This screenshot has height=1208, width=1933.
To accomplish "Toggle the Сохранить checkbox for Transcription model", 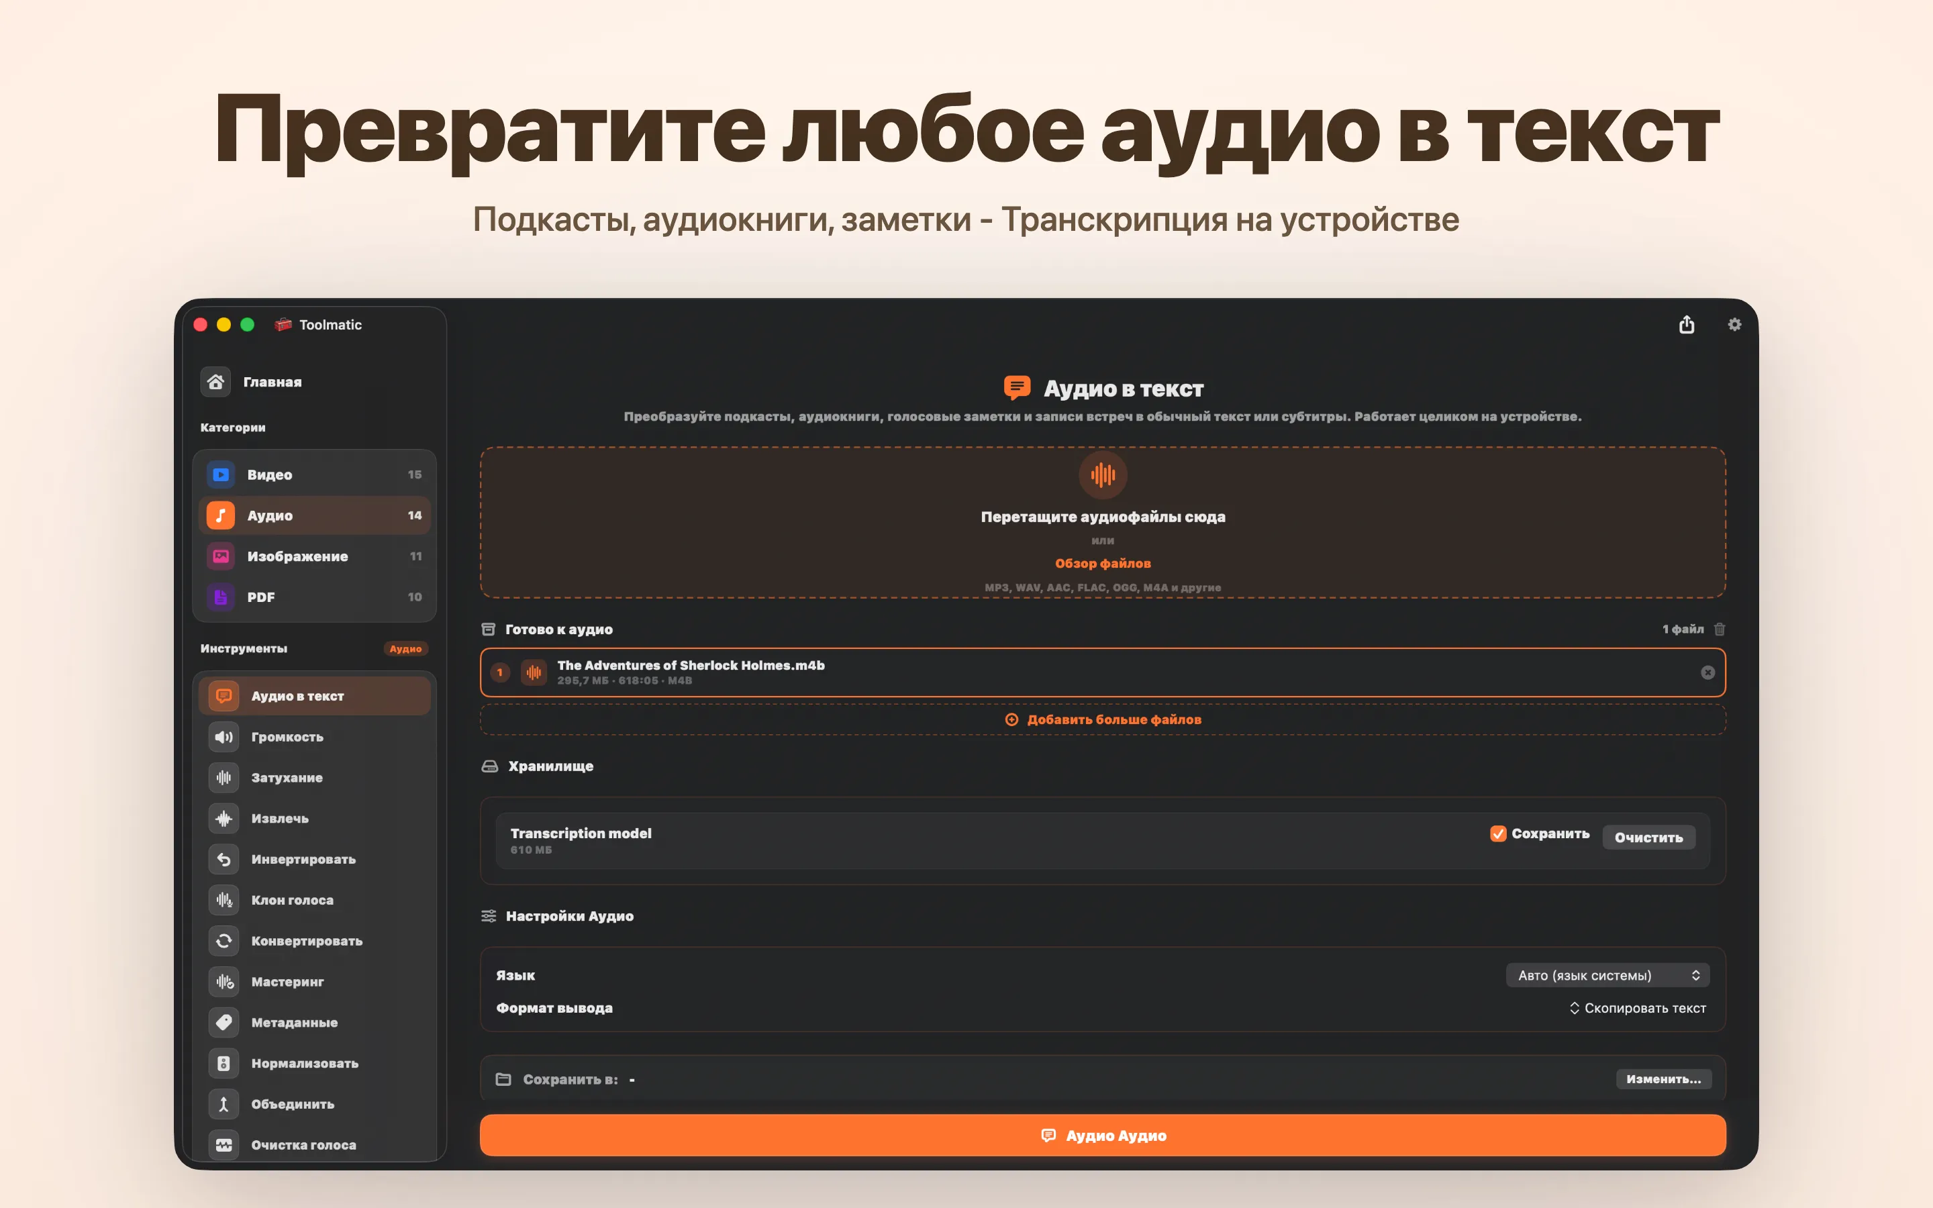I will tap(1497, 834).
